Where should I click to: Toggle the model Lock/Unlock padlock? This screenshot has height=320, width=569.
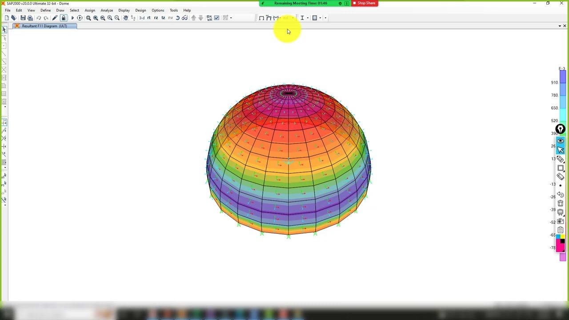click(64, 18)
